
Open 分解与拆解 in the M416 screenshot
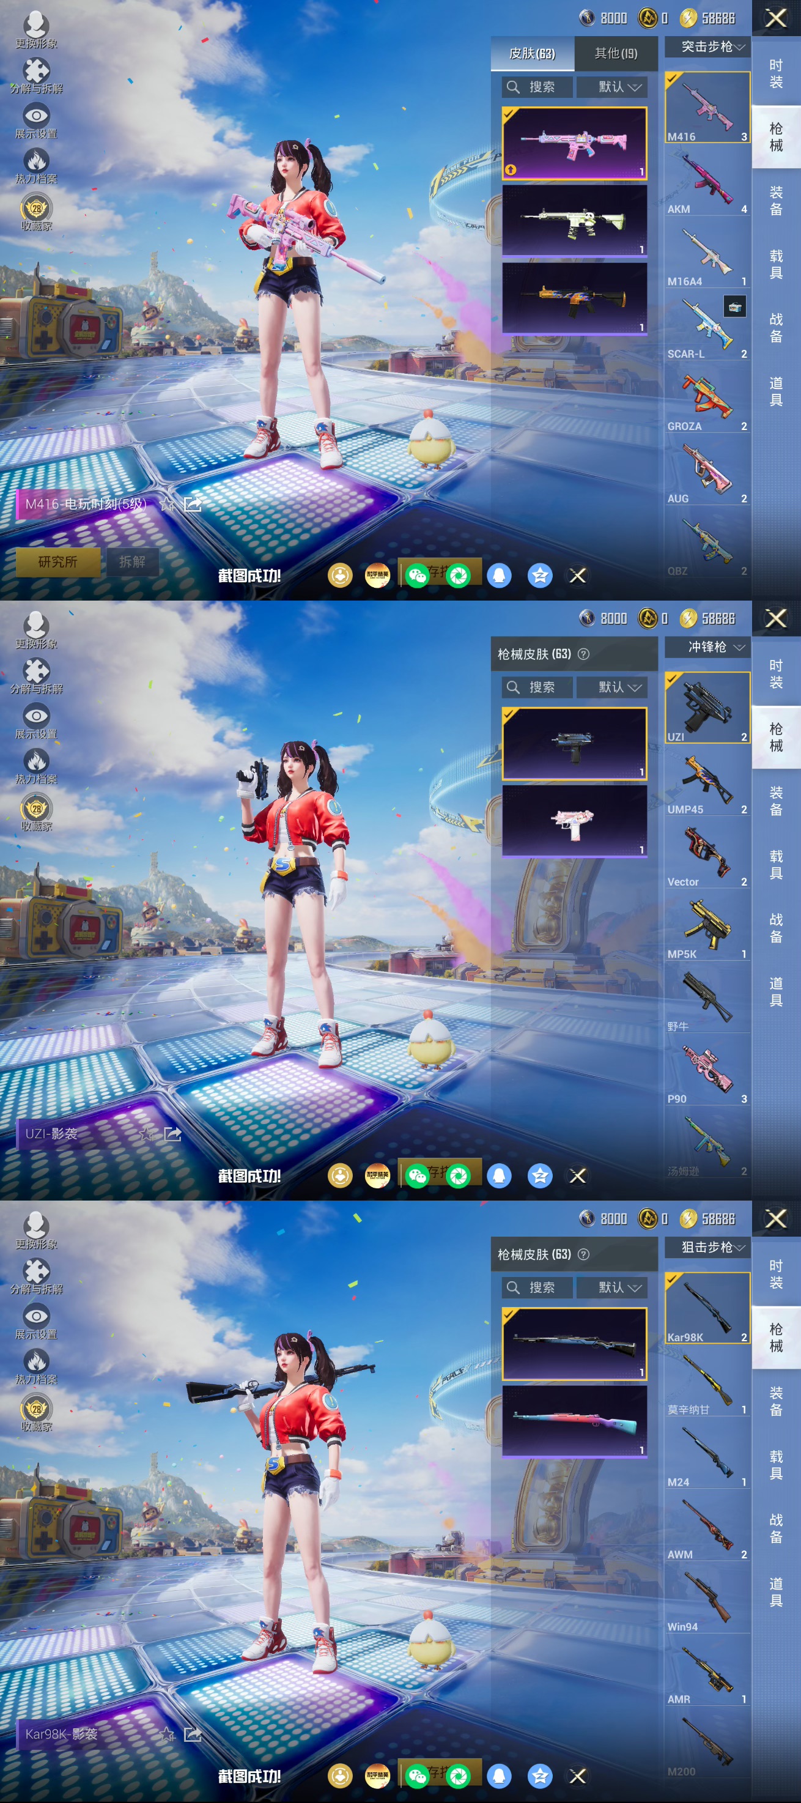point(36,75)
